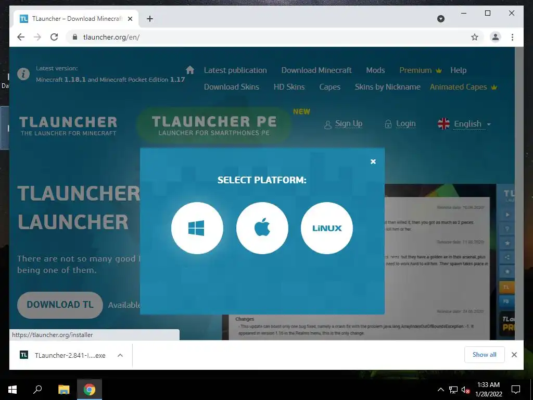
Task: Open notification center
Action: pos(516,390)
